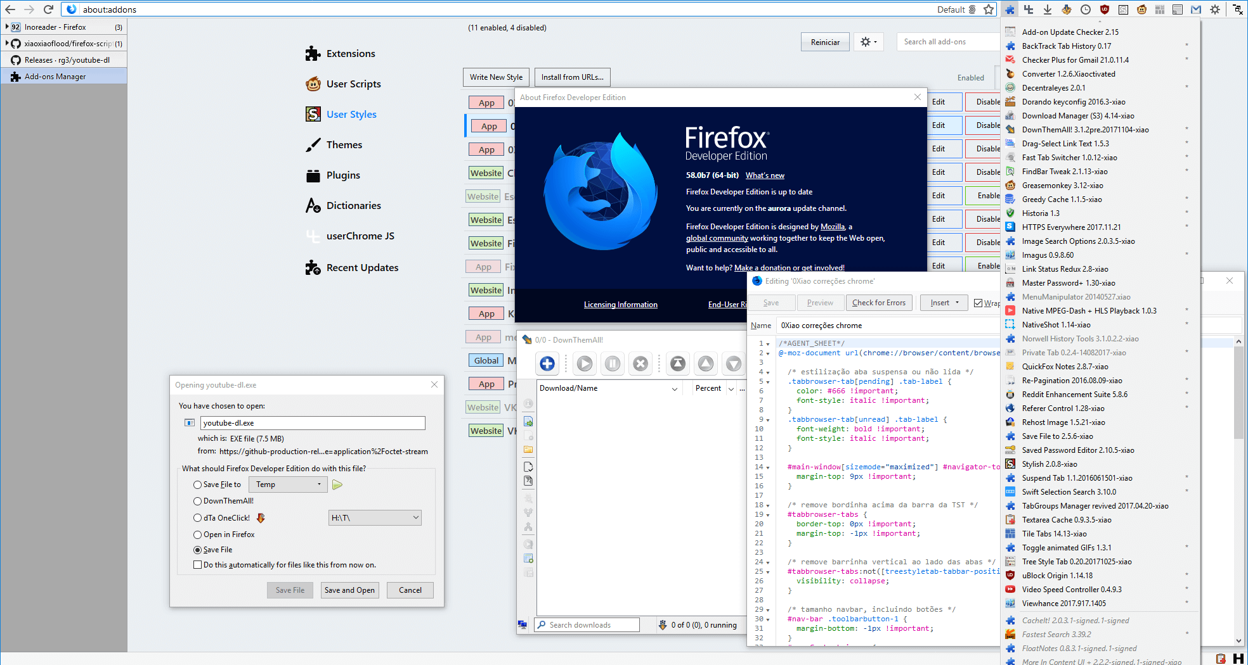Click the DownThemAll box toolbar icon
Screen dimensions: 1248x665
(1067, 9)
